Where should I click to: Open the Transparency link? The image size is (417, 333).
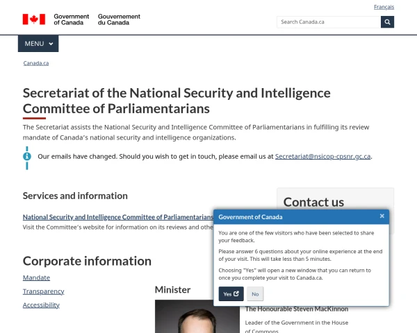[x=43, y=291]
